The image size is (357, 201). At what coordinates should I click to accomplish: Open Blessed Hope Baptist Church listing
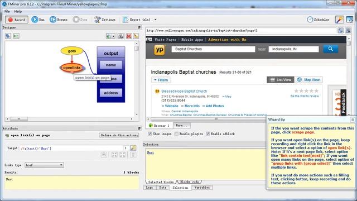(184, 91)
